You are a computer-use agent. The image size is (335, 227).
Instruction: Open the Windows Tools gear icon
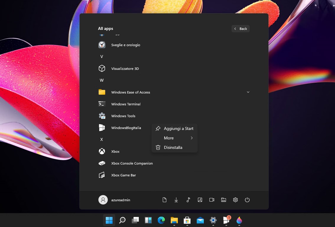coord(102,116)
